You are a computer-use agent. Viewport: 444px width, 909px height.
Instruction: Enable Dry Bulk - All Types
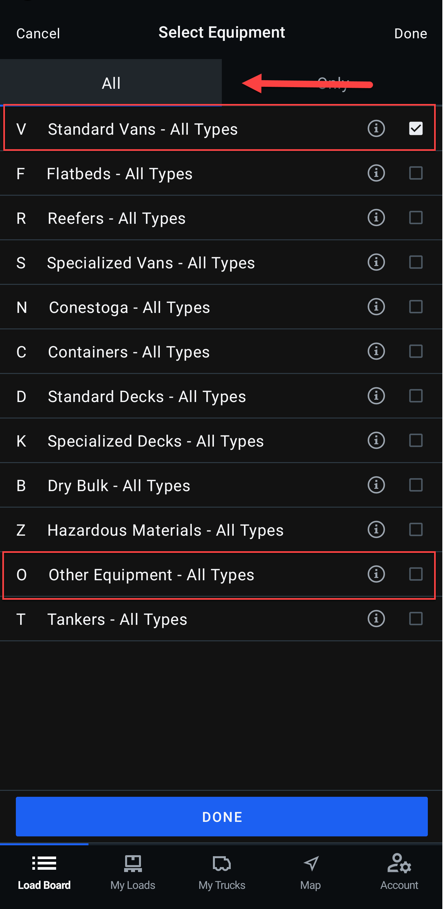tap(416, 485)
